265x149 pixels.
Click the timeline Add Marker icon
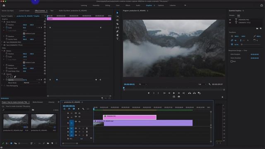click(x=78, y=109)
